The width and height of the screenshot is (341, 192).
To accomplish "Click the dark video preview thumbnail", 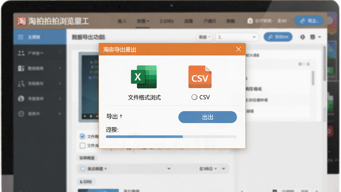I will click(x=89, y=87).
